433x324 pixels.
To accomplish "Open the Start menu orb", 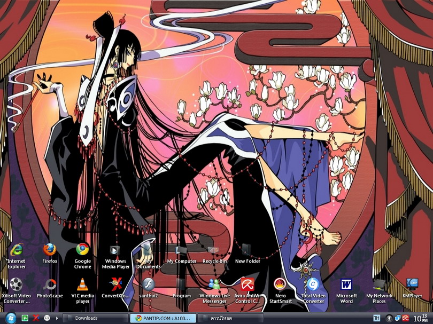I will (11, 318).
